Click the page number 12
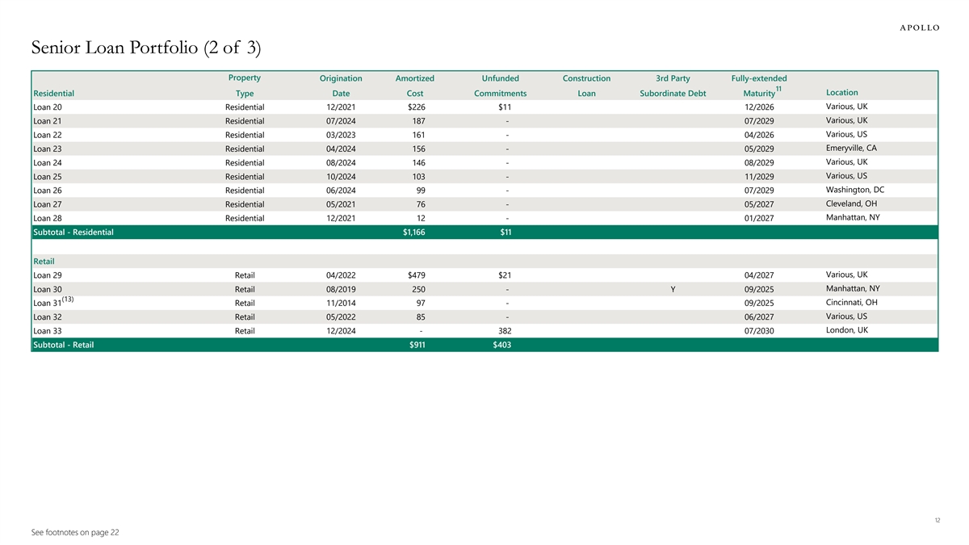 click(936, 521)
